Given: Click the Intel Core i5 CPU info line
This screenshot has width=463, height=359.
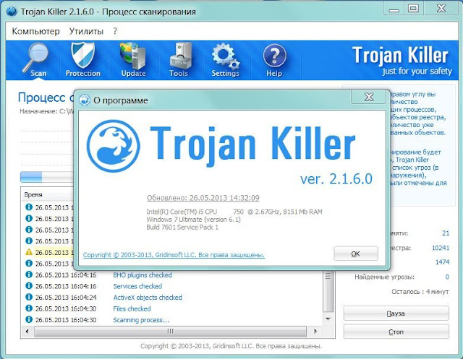Looking at the screenshot, I should coord(234,212).
